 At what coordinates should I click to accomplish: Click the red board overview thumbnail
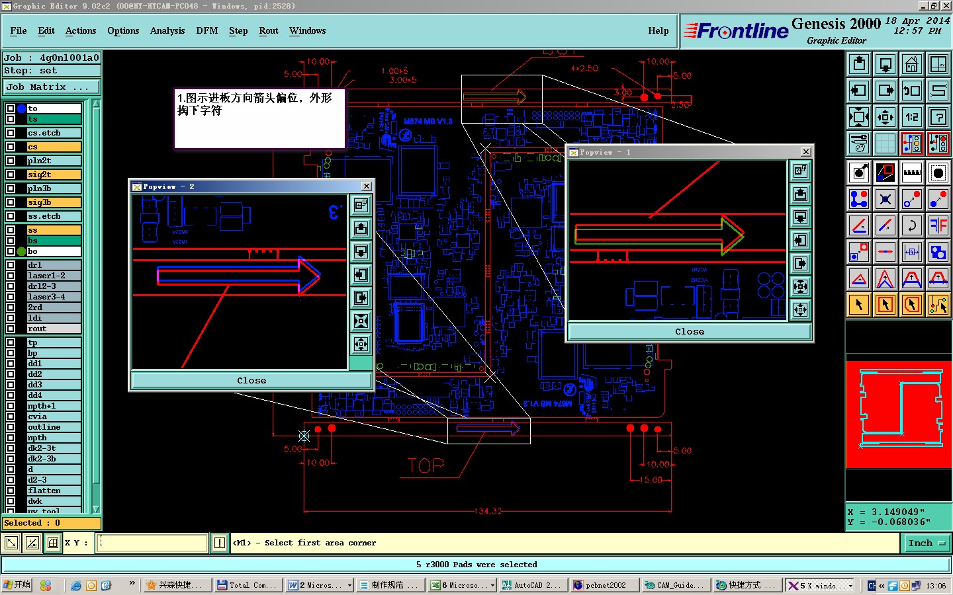[899, 415]
